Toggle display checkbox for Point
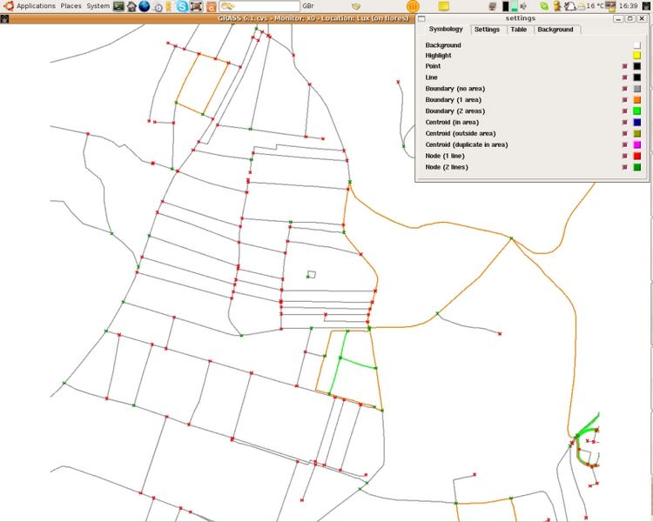653x522 pixels. click(625, 66)
